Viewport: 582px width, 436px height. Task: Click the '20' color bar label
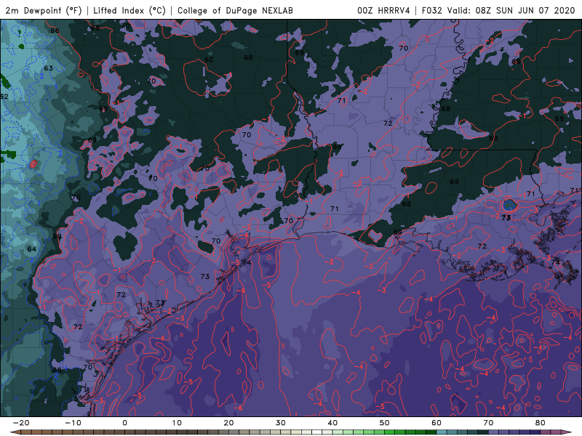228,423
